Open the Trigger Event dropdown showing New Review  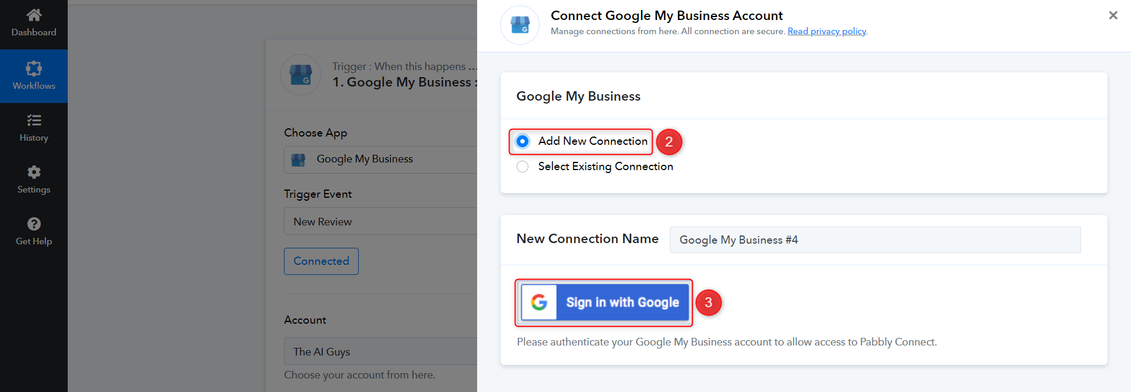point(381,221)
